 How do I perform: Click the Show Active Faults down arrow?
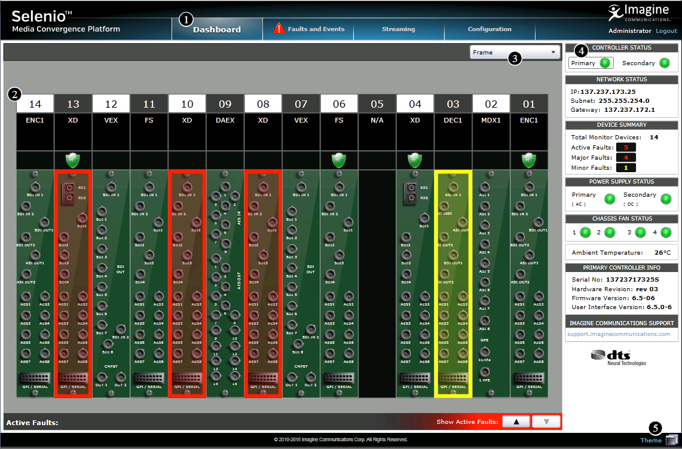pyautogui.click(x=546, y=421)
